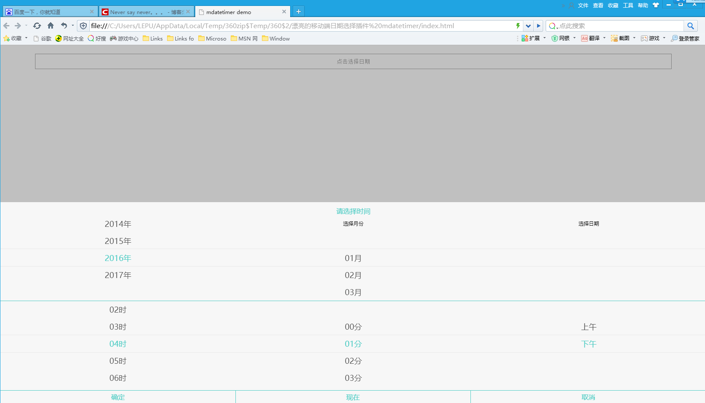
Task: Open the 游戏中心 bookmark
Action: (124, 38)
